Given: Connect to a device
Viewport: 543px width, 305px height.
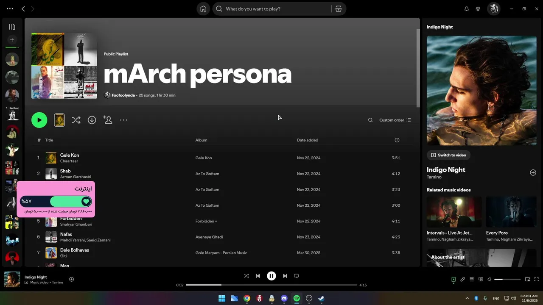Looking at the screenshot, I should [x=481, y=279].
